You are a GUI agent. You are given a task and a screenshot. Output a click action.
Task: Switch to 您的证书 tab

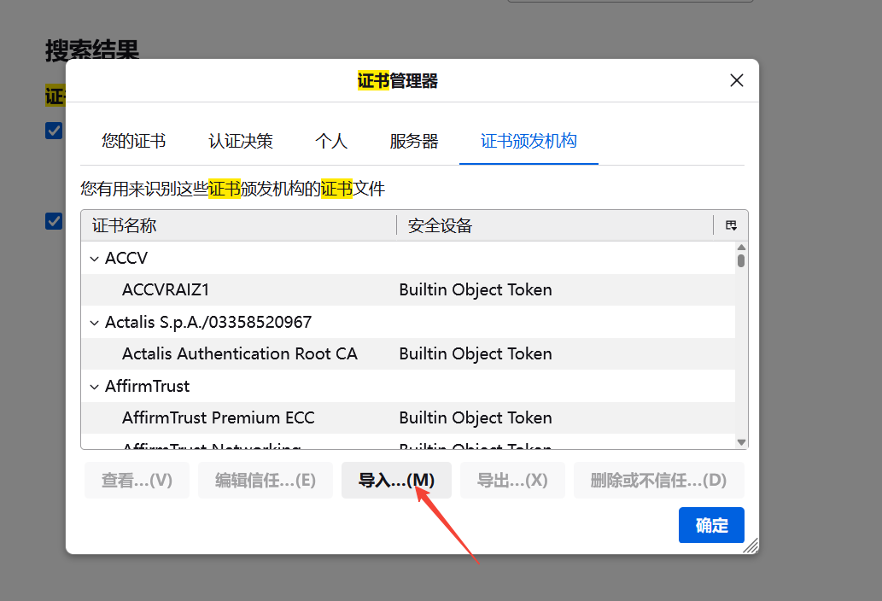(133, 141)
